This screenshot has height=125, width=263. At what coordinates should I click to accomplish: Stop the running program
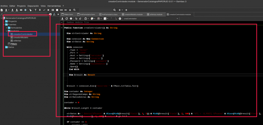(57, 10)
